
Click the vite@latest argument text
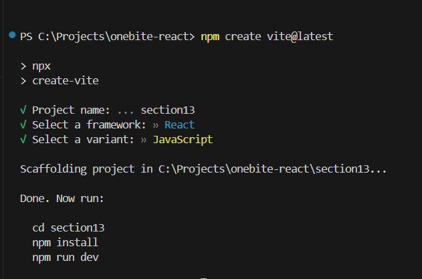[x=300, y=36]
